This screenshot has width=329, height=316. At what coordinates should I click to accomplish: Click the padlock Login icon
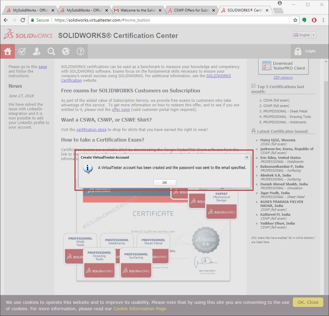point(298,51)
